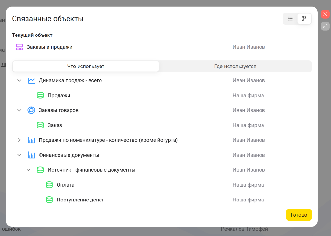The height and width of the screenshot is (236, 331).
Task: Click bar chart icon of Финансовые документы
Action: click(x=31, y=155)
